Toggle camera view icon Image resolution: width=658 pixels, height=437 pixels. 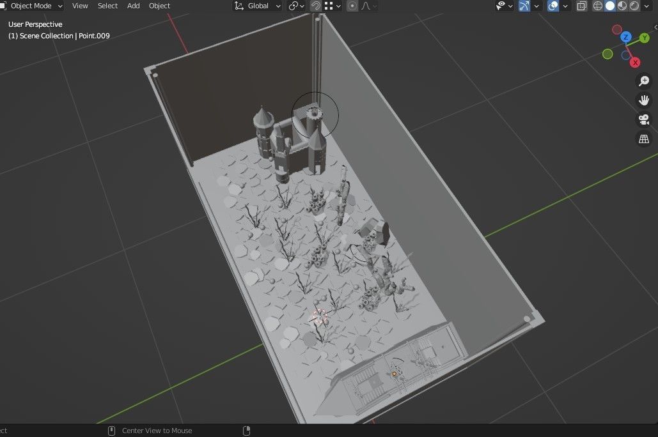[644, 120]
